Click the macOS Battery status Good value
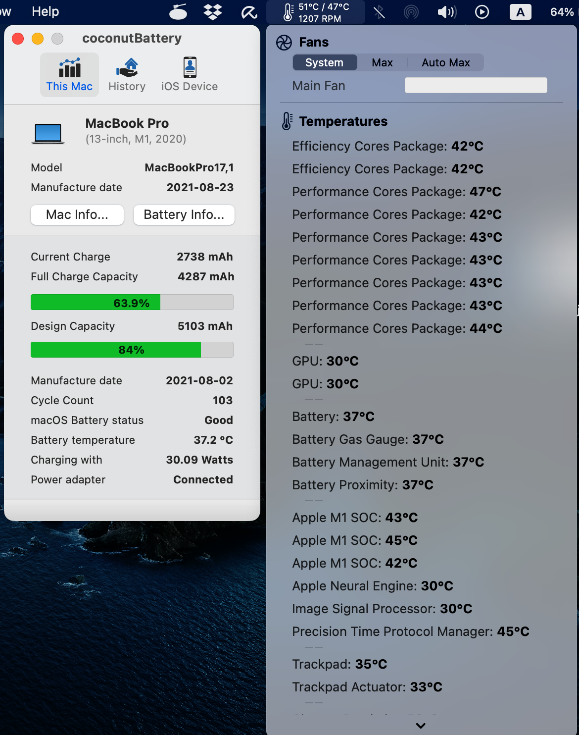Screen dimensions: 579x735 (219, 420)
